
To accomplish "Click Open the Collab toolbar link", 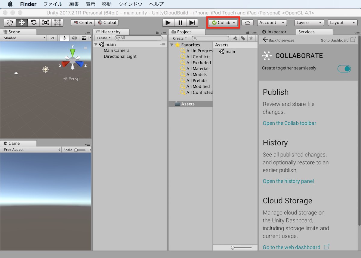I will pos(289,123).
